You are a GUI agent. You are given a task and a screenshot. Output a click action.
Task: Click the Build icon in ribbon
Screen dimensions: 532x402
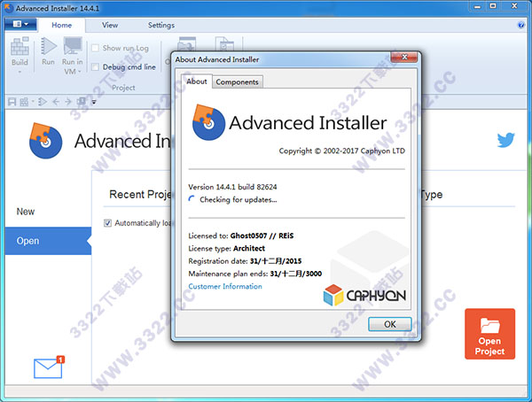coord(20,47)
